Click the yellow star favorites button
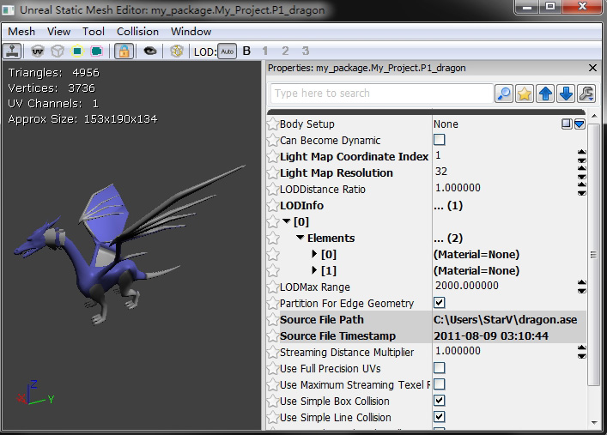The height and width of the screenshot is (435, 607). [x=525, y=94]
